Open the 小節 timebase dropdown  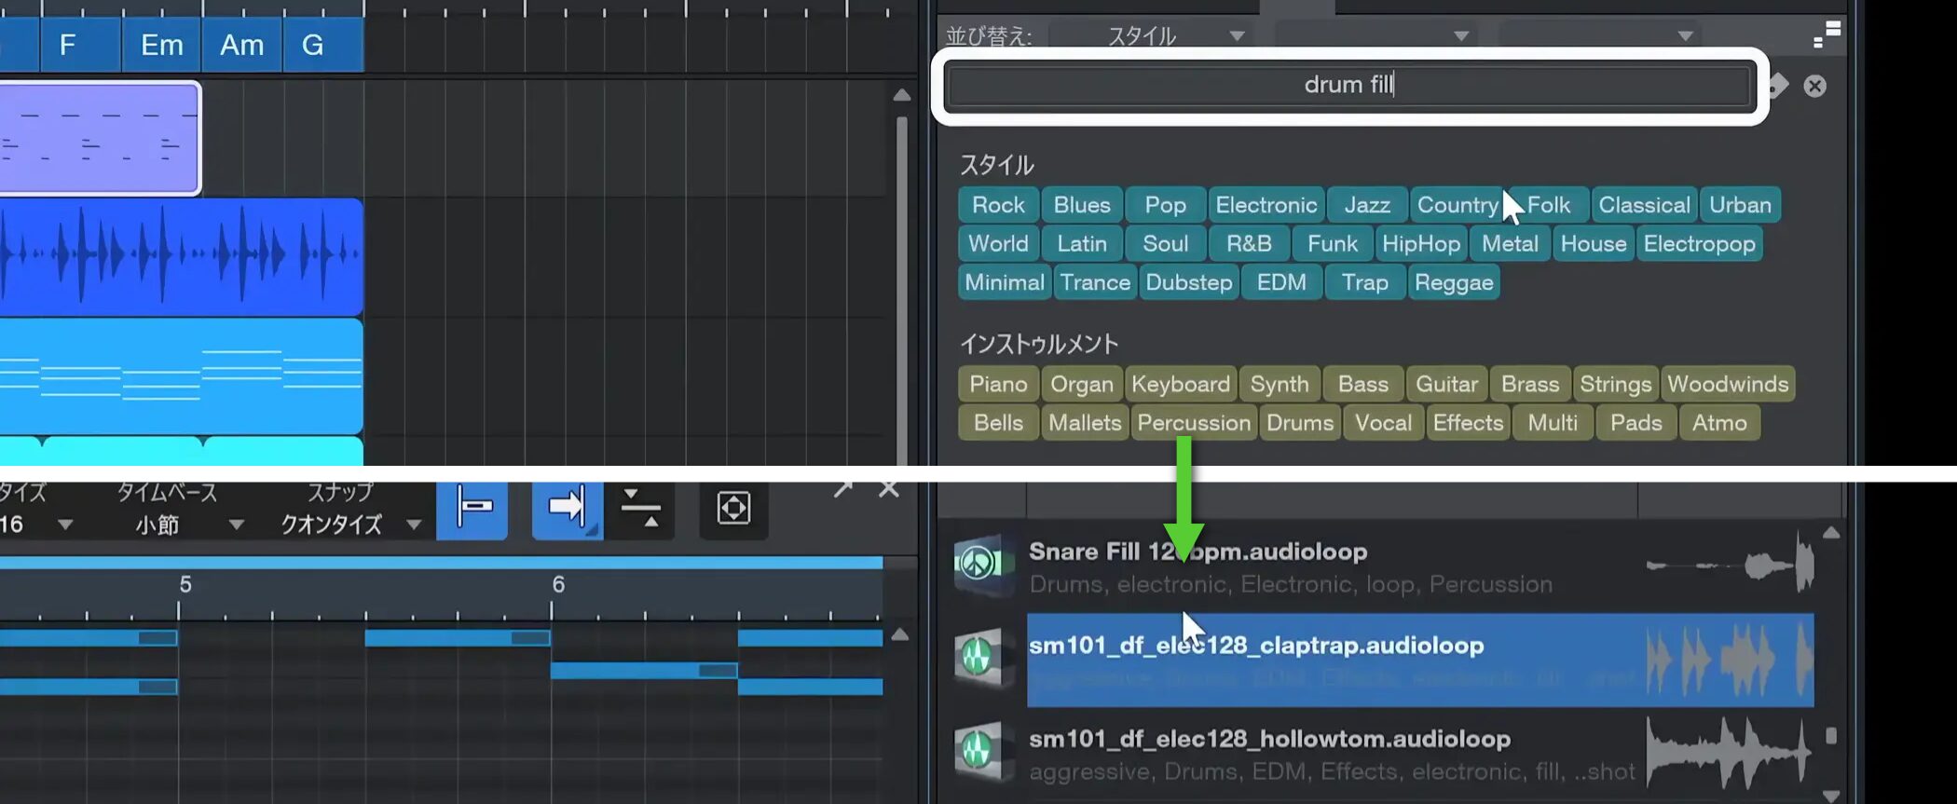pos(188,525)
